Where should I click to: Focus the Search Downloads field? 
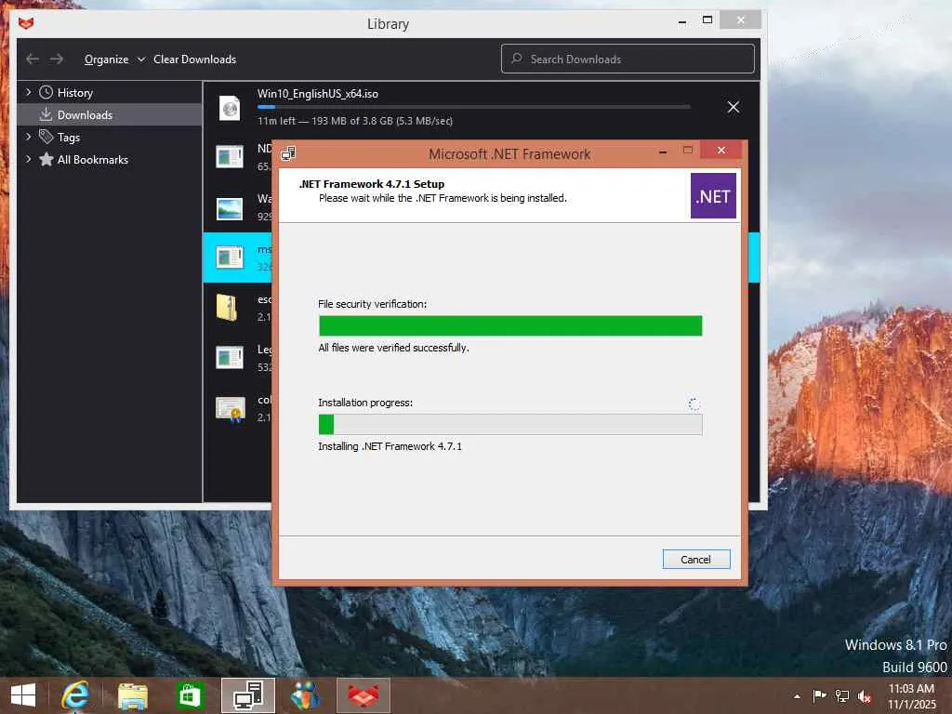coord(628,59)
